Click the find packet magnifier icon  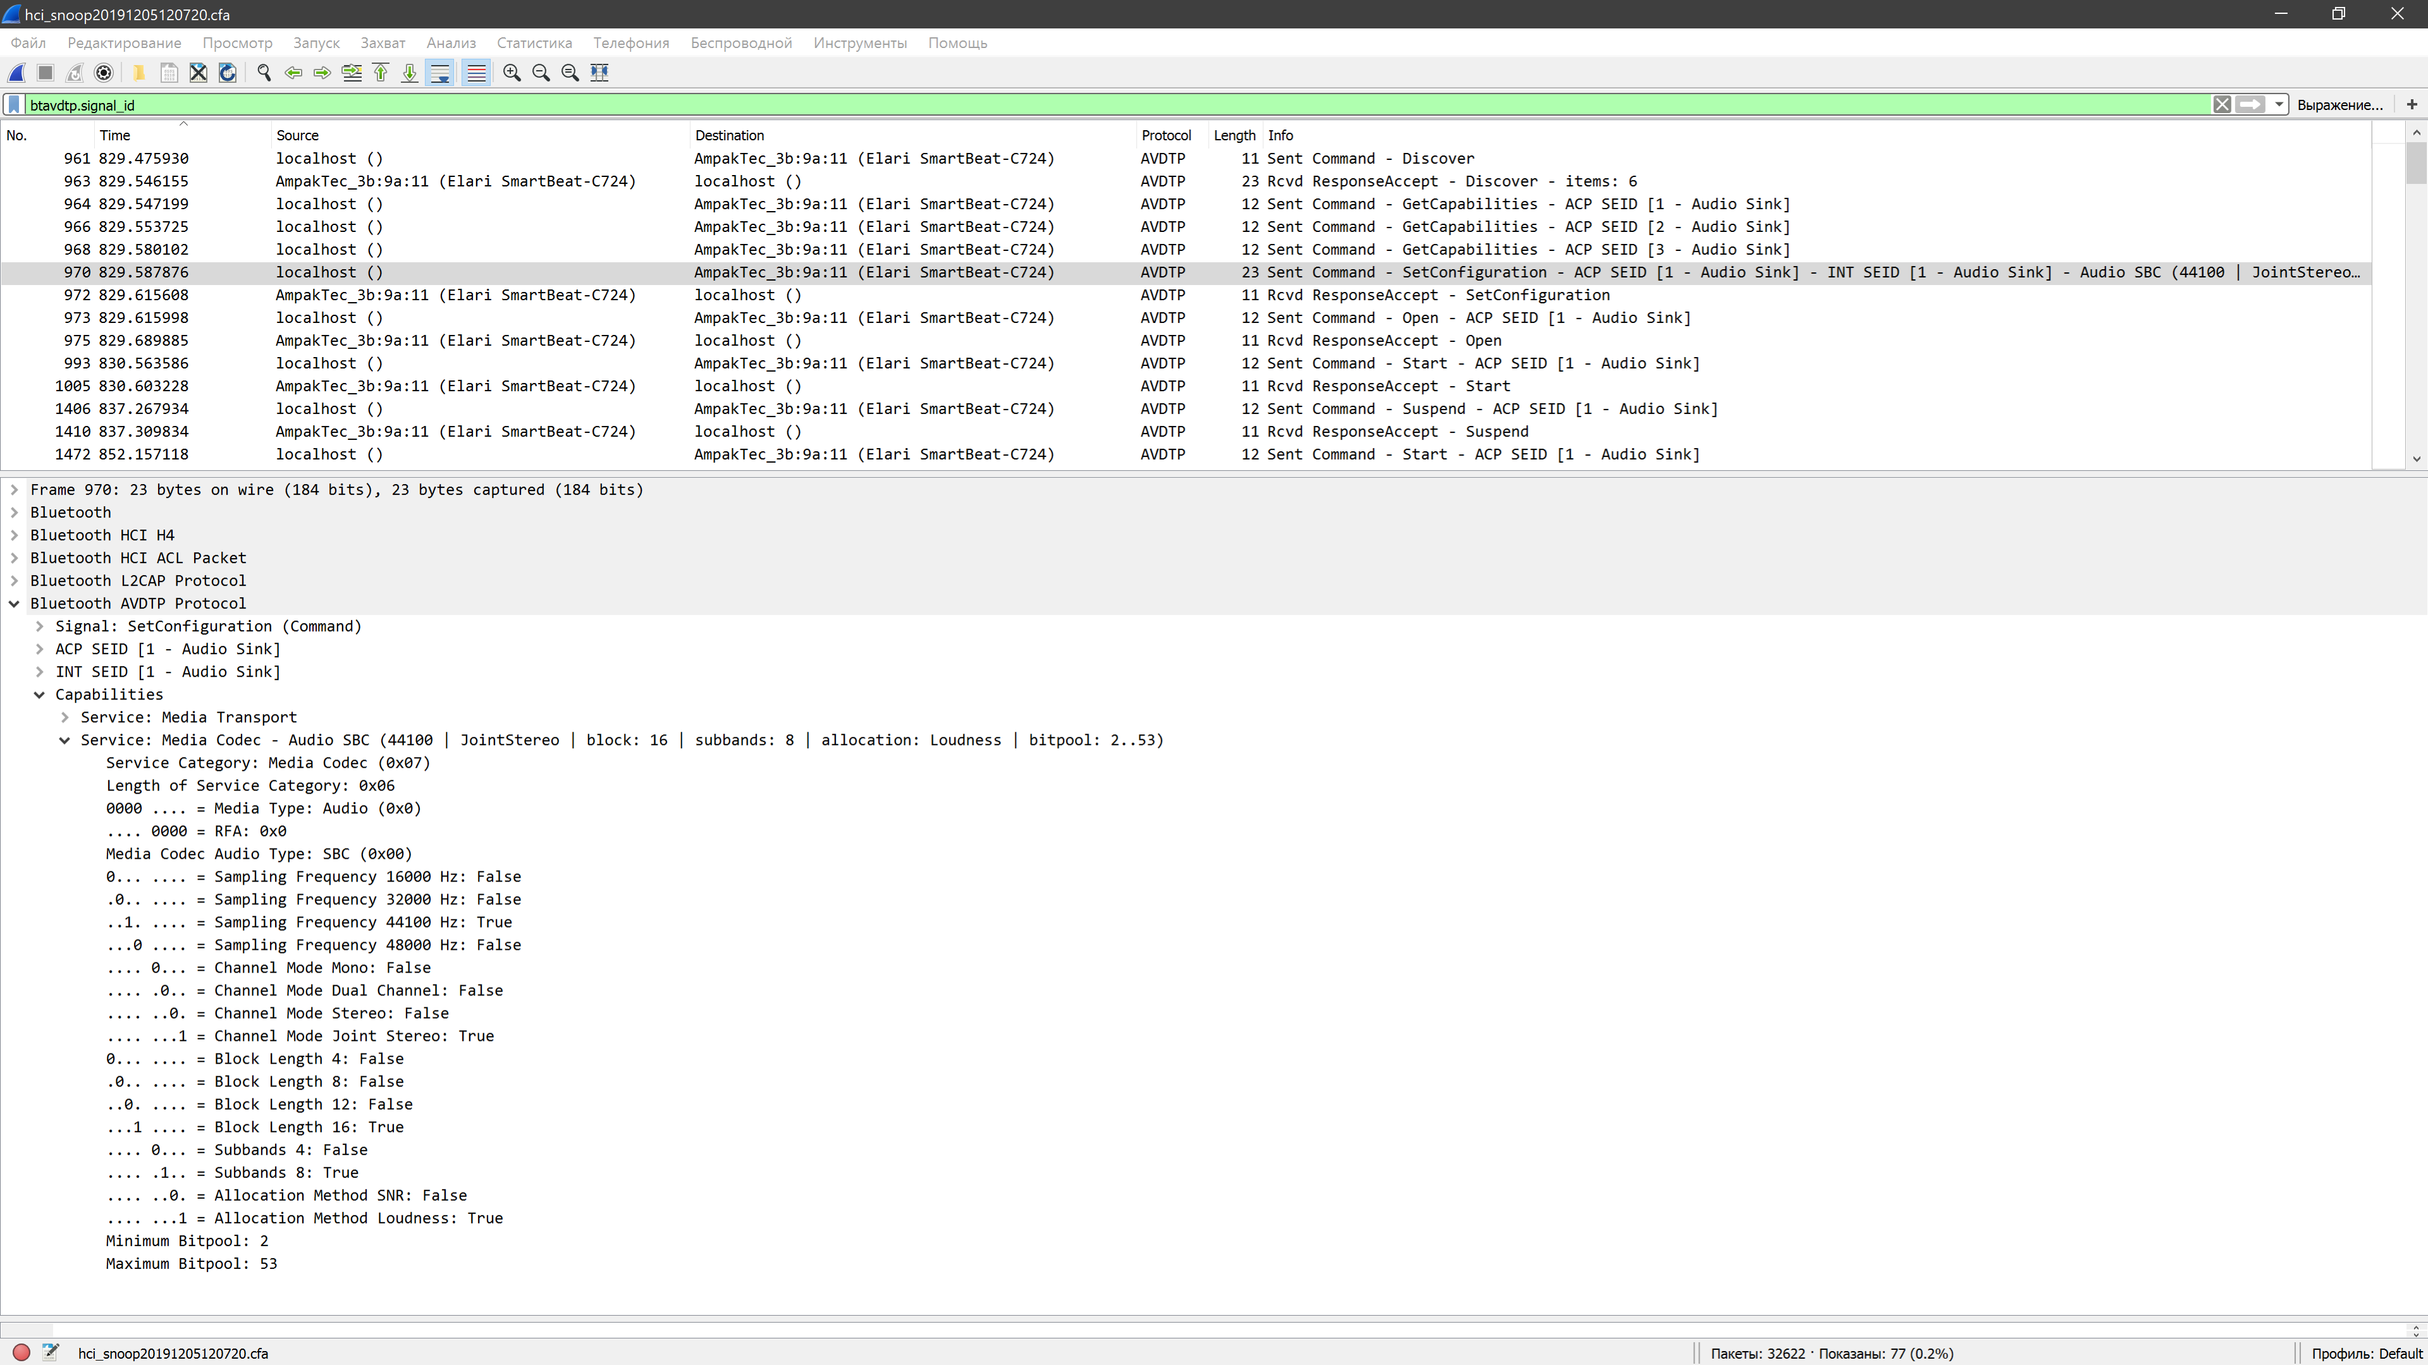[264, 73]
